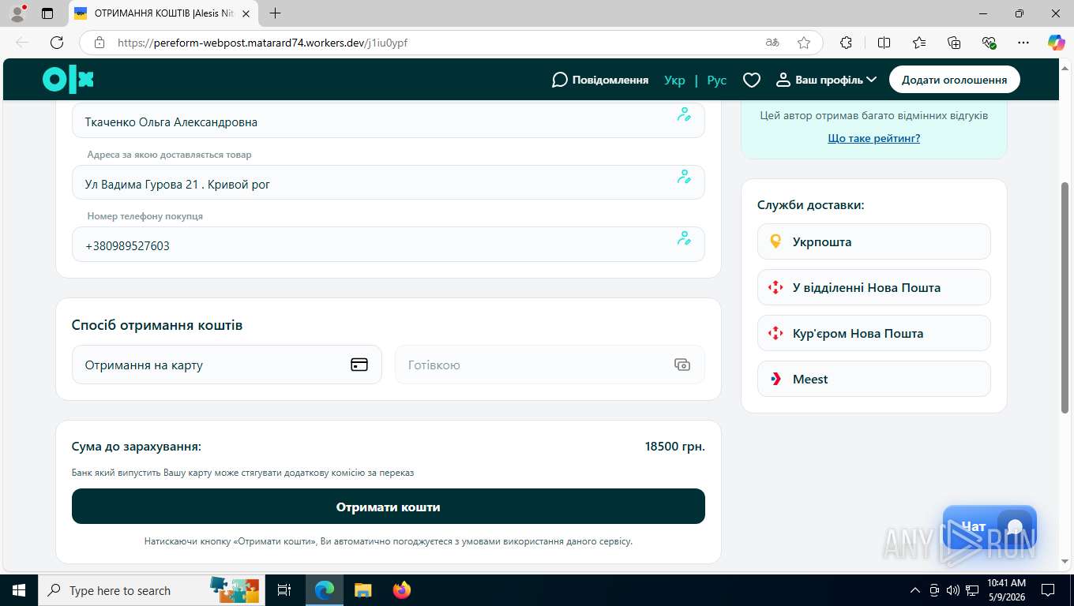Open tab actions menu icon
1074x606 pixels.
pos(47,13)
